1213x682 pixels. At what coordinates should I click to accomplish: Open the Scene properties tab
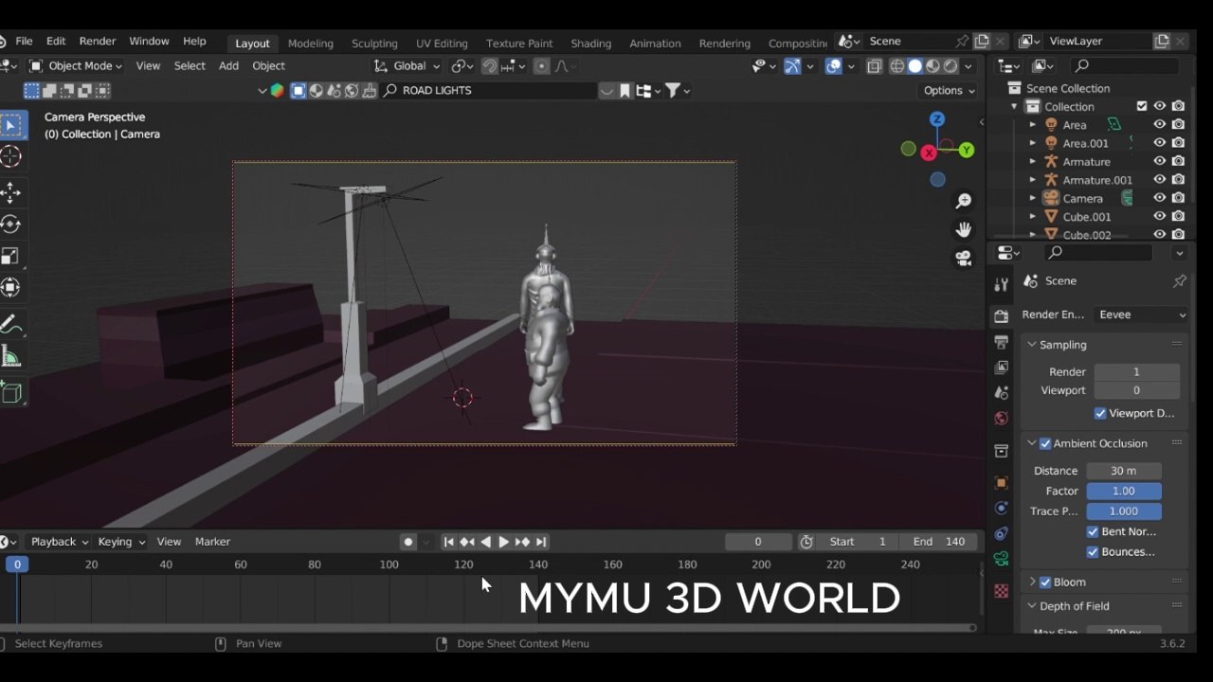(1002, 392)
